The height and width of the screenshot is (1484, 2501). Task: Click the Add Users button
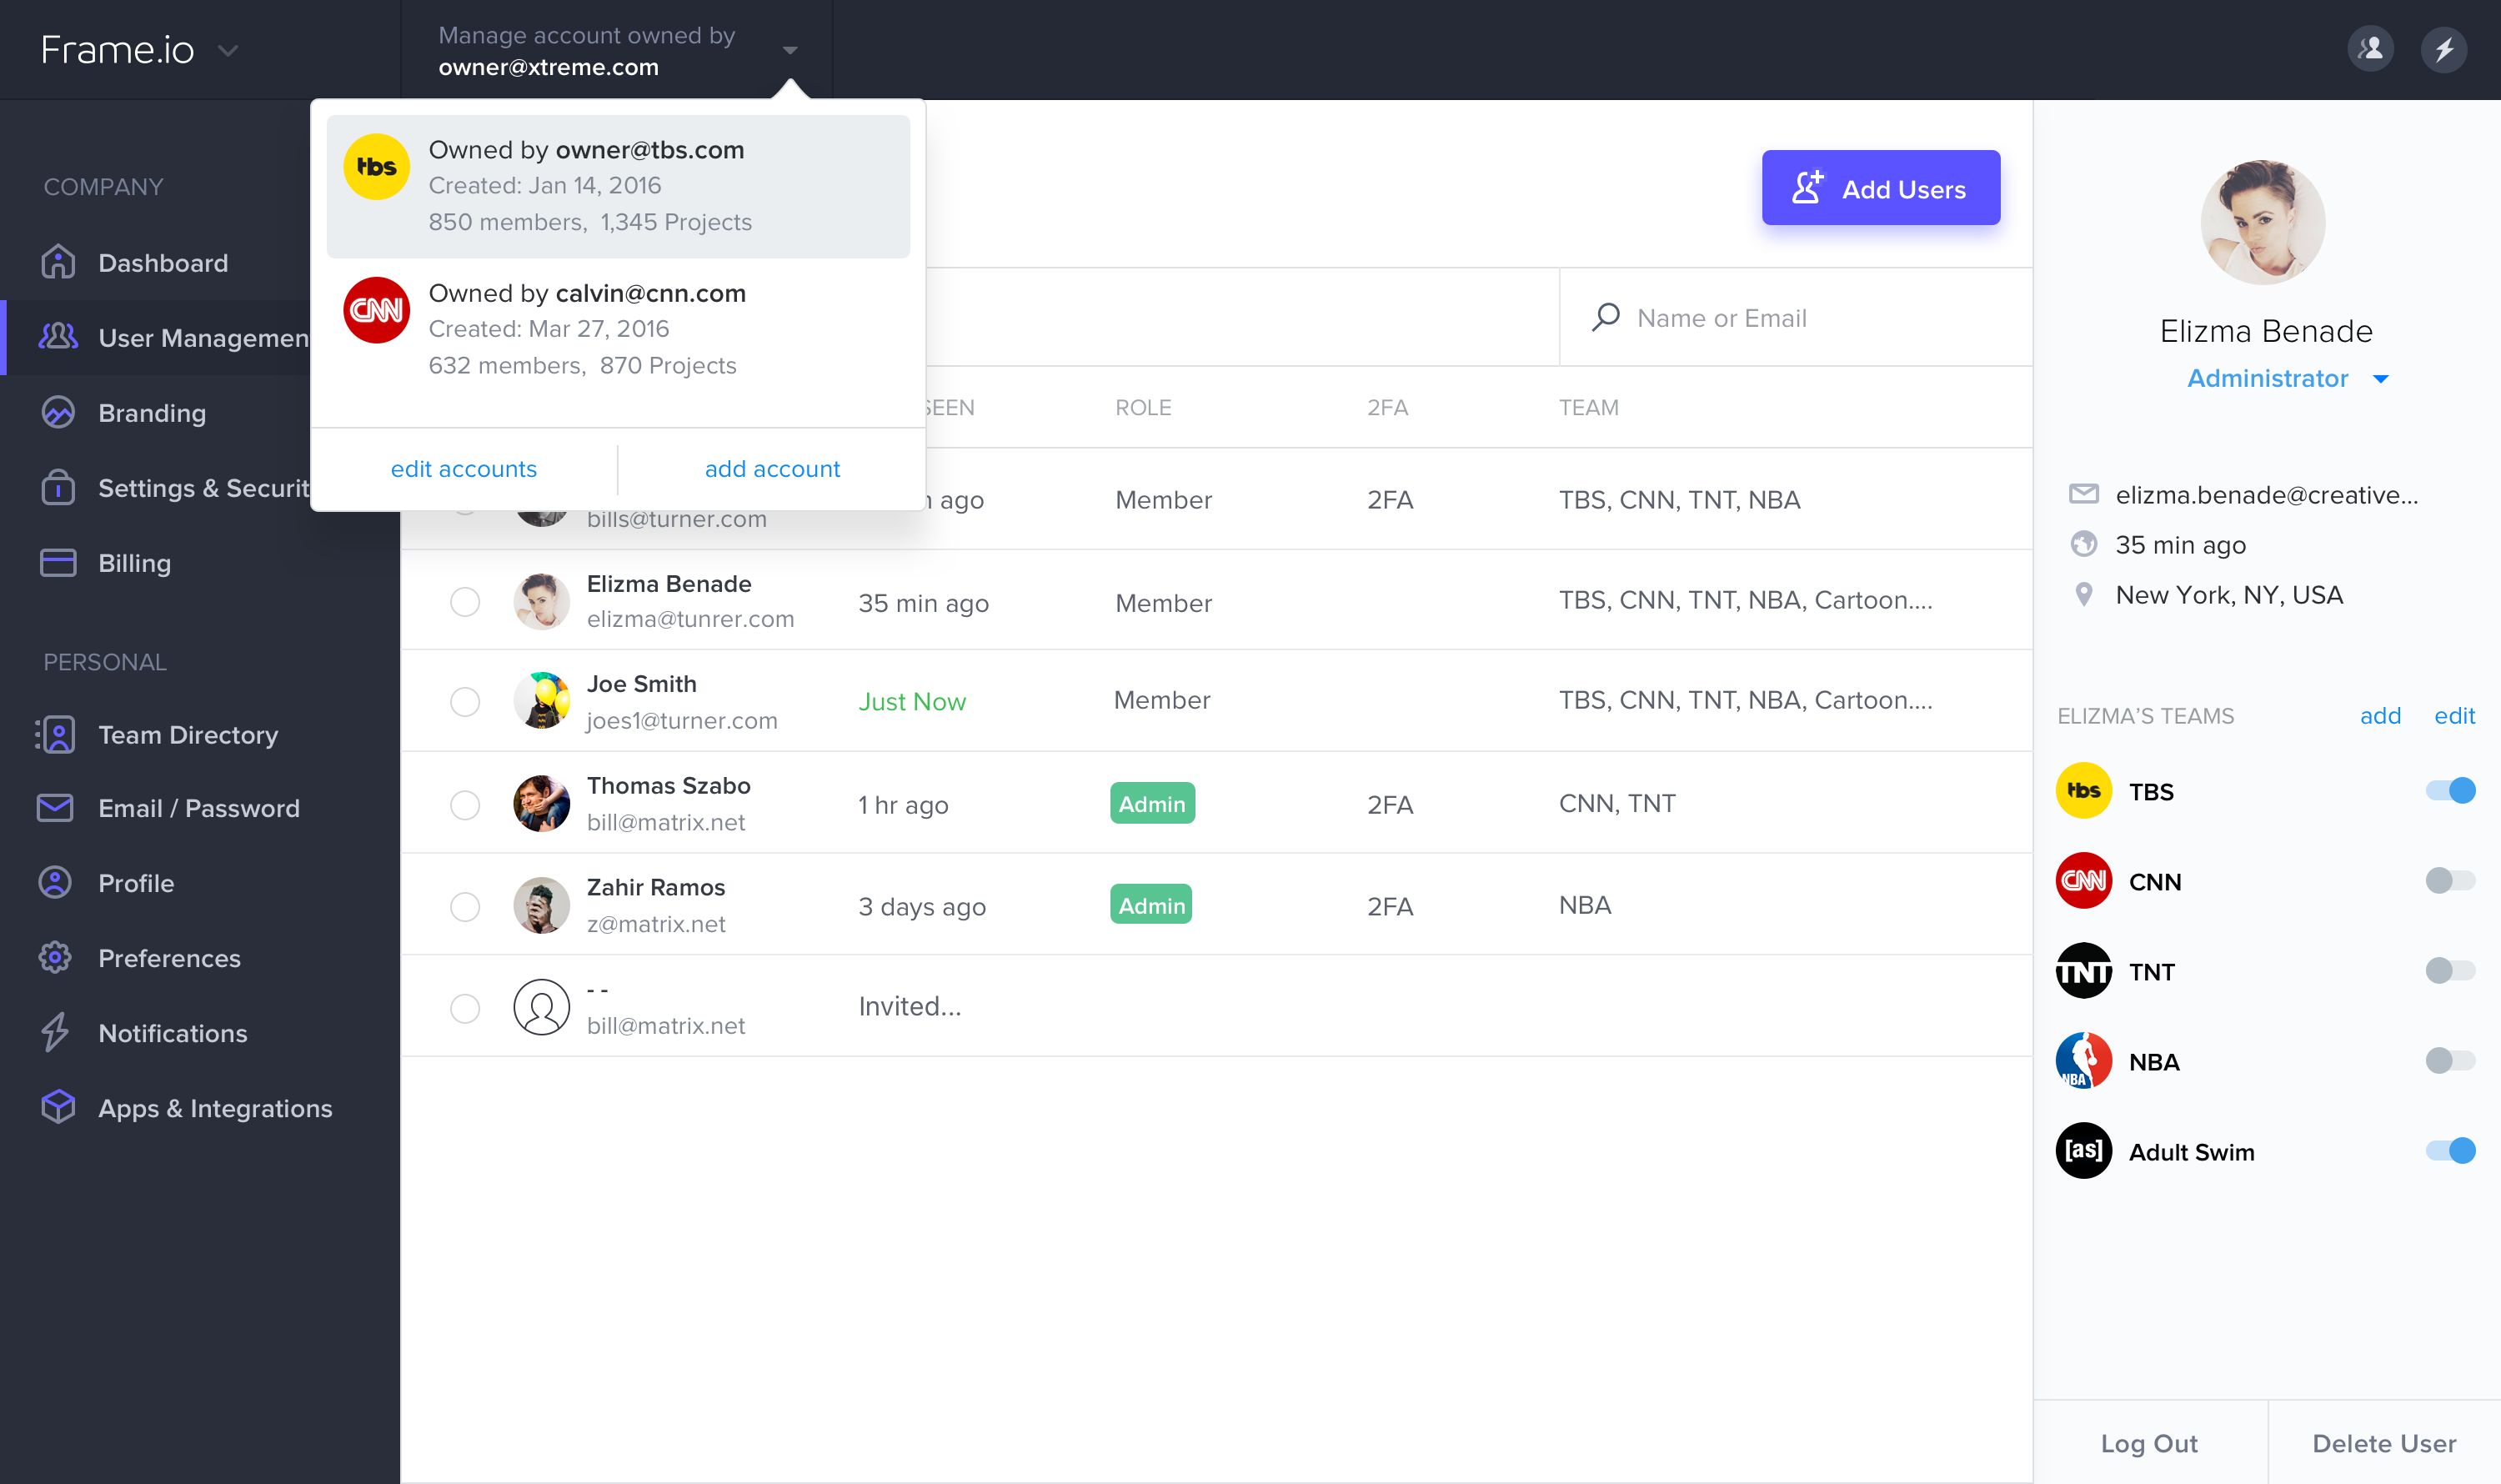point(1880,188)
